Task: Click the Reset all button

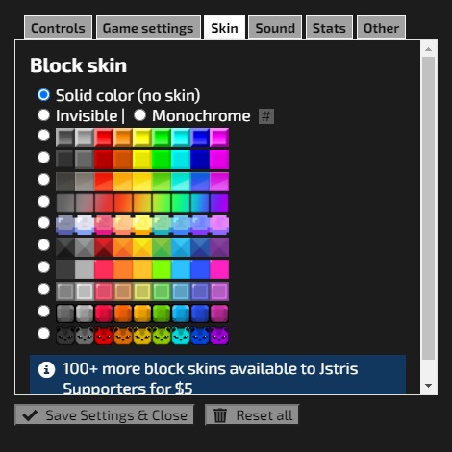Action: point(252,415)
